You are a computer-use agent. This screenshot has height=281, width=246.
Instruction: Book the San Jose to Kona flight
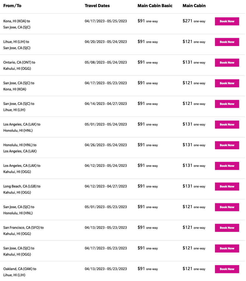(x=227, y=83)
